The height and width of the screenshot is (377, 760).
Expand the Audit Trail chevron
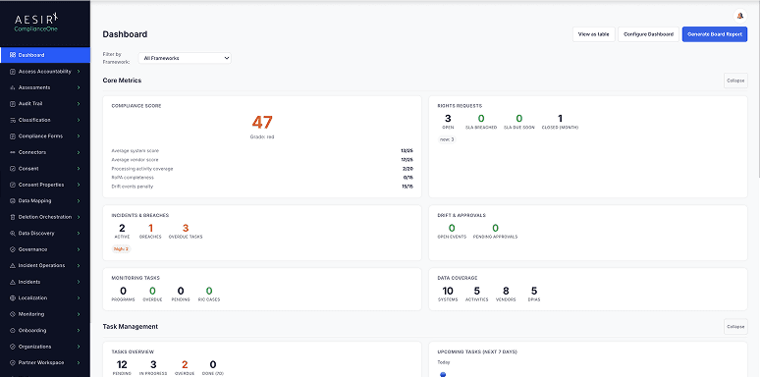(79, 104)
